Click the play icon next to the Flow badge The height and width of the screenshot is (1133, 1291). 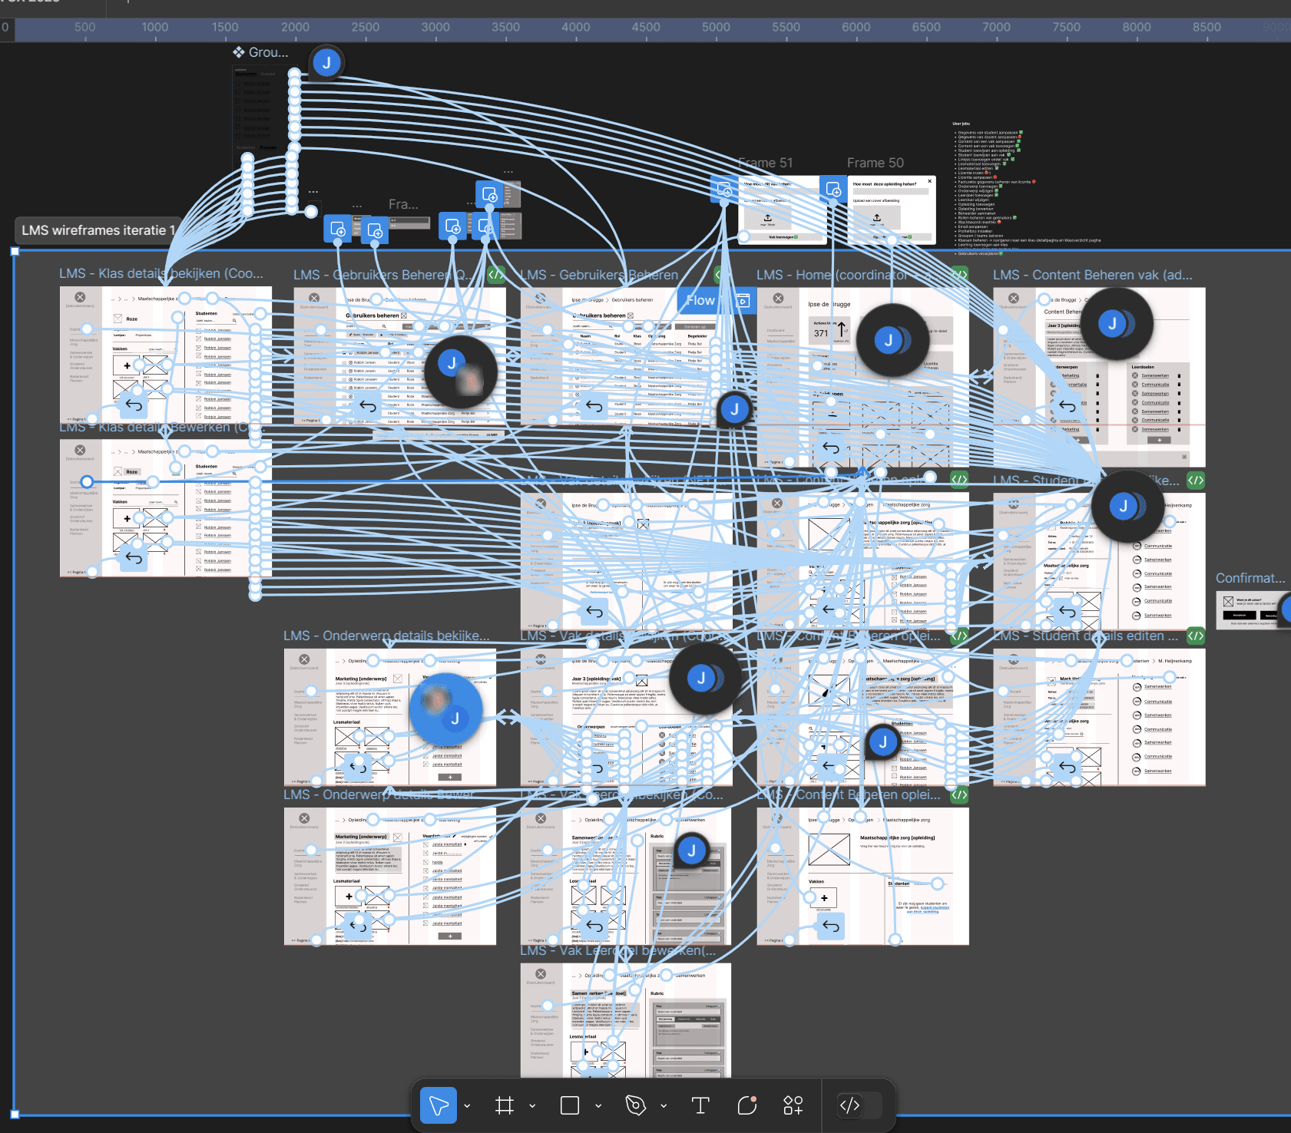[x=740, y=300]
